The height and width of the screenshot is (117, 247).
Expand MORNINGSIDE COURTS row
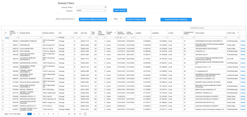3,63
